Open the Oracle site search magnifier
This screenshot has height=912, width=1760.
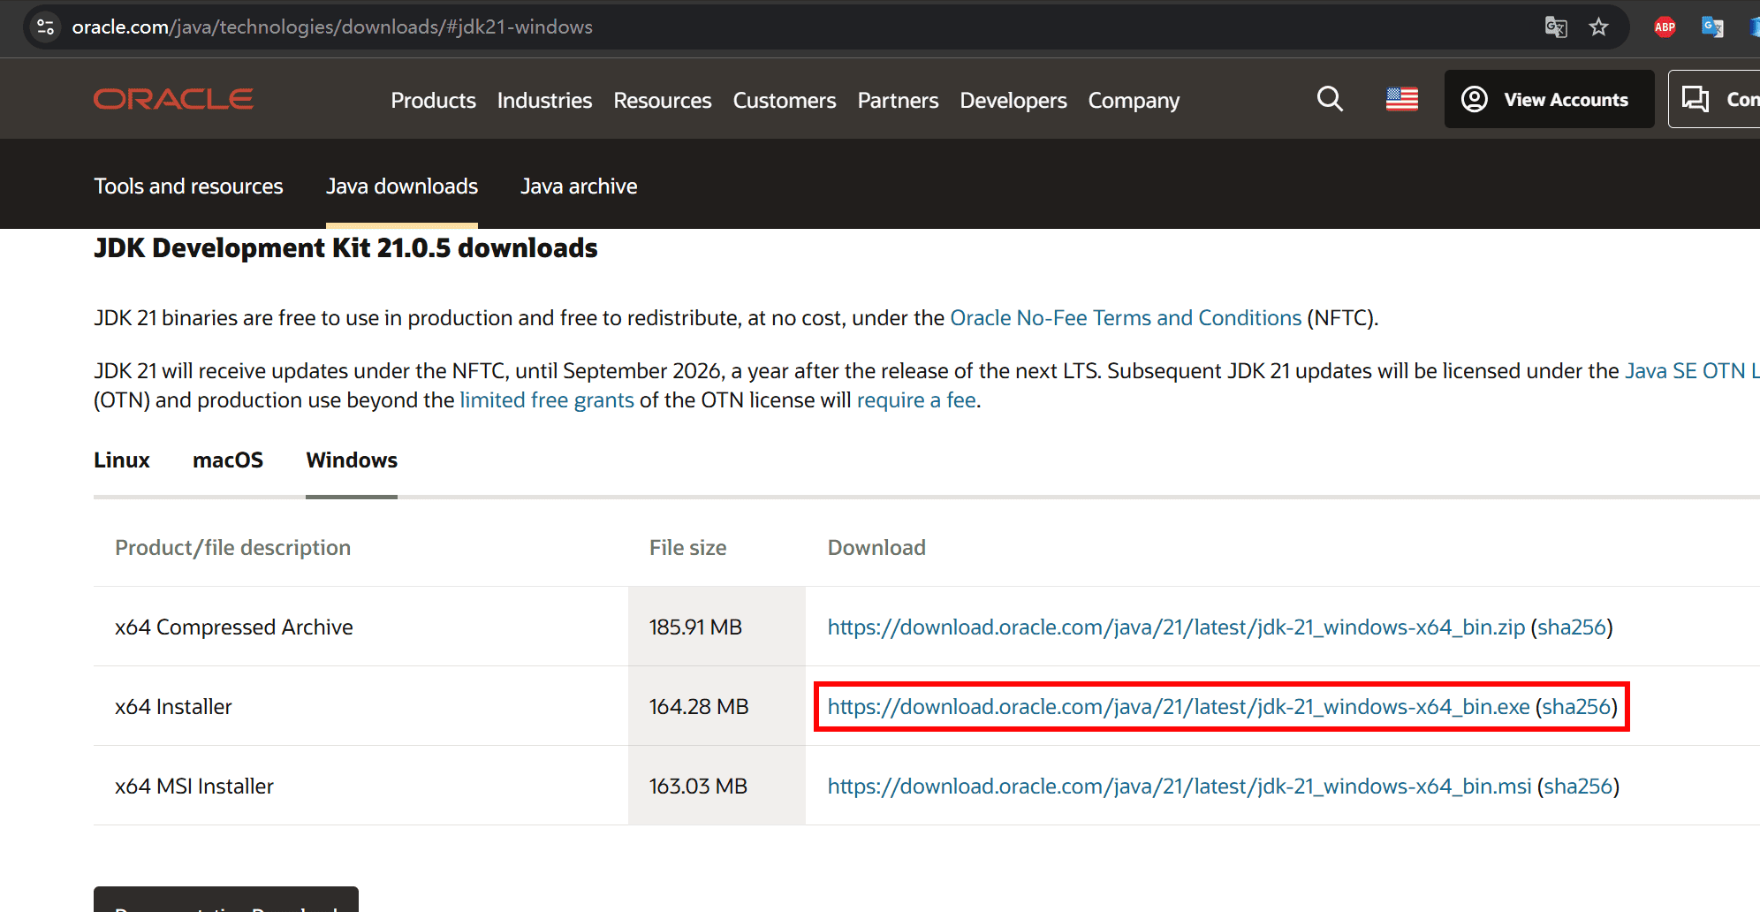pos(1330,99)
